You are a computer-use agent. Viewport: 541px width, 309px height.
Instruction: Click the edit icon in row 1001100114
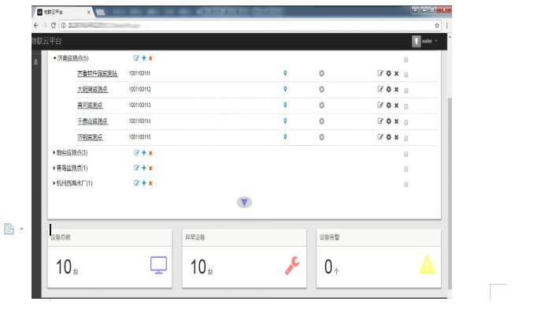[380, 121]
